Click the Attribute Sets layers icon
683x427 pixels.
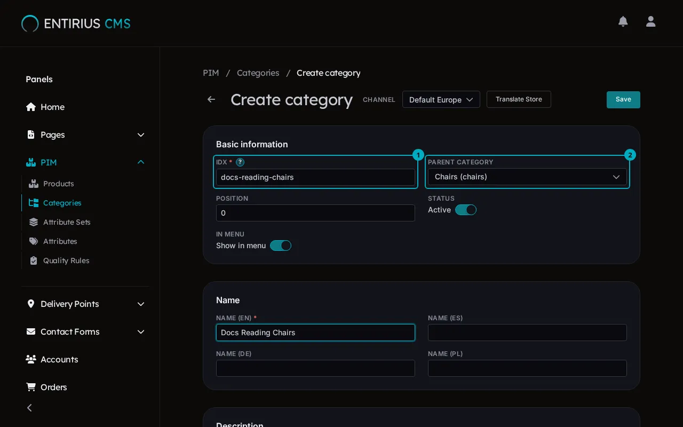tap(34, 222)
